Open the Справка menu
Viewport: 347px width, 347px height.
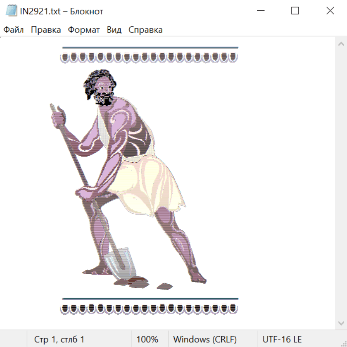(x=145, y=30)
